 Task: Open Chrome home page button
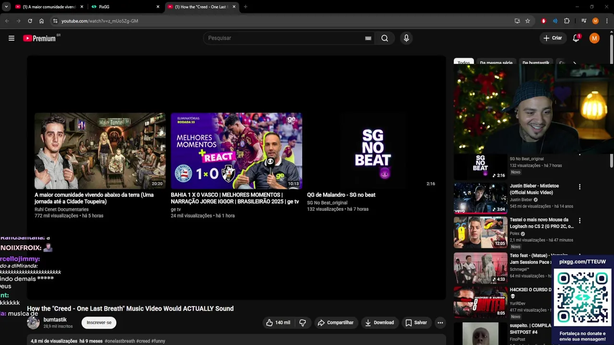41,21
